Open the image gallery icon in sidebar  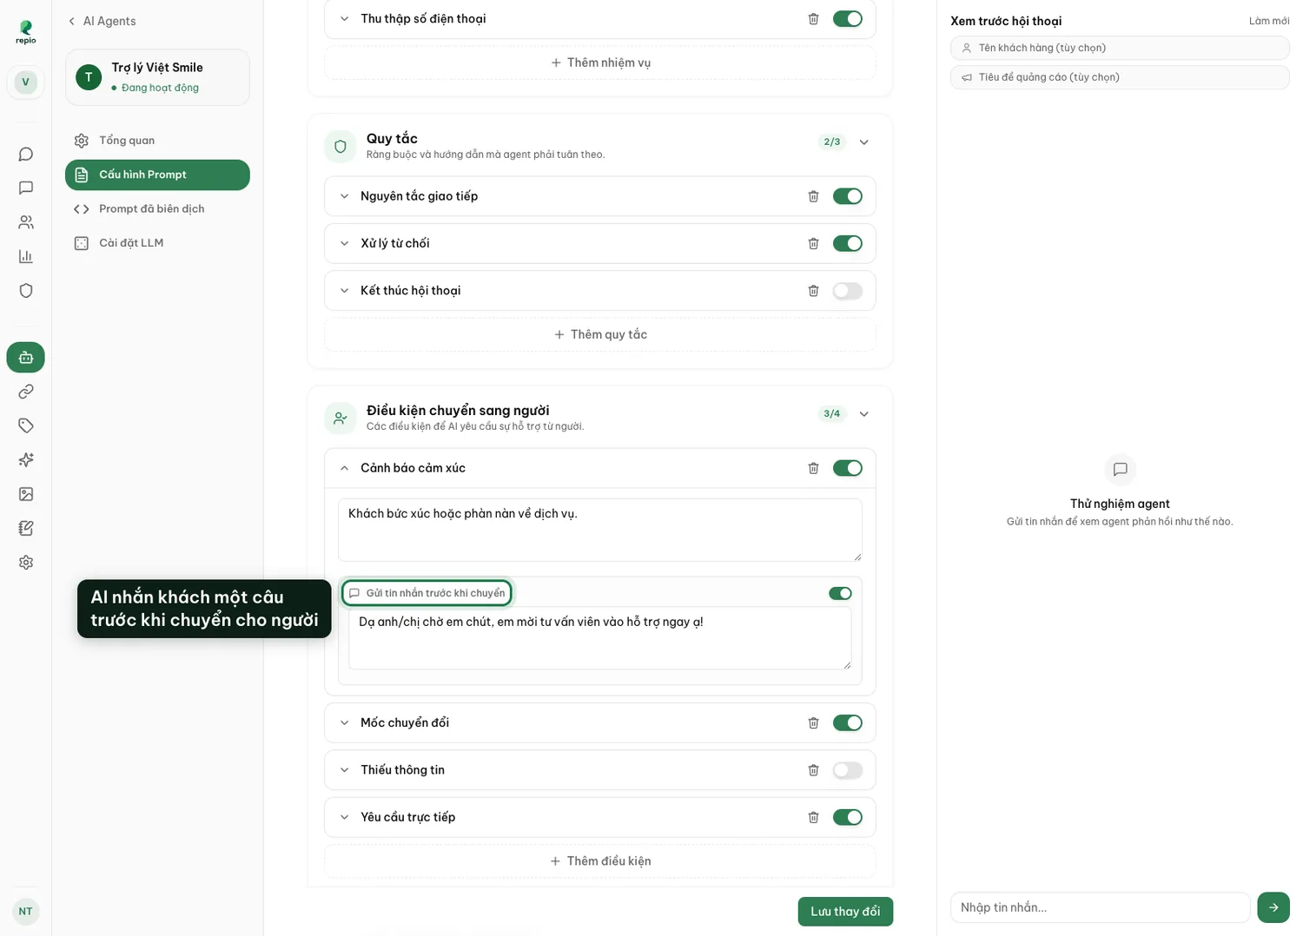coord(26,494)
